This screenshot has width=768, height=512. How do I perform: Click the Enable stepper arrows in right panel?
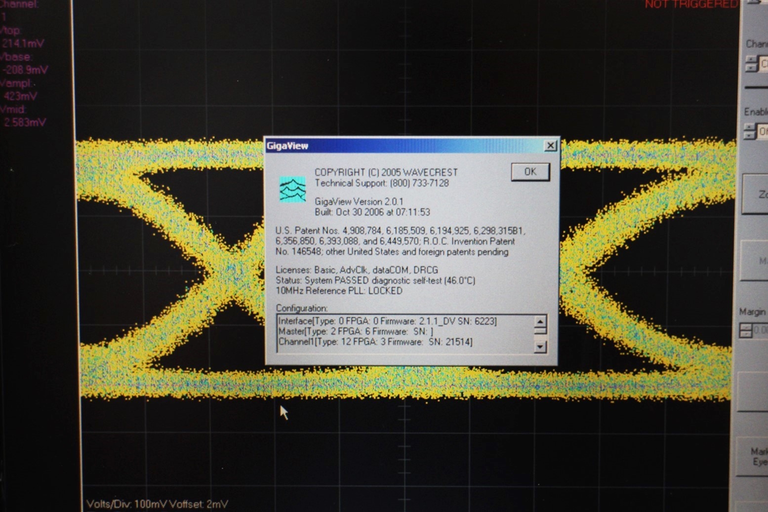click(749, 131)
